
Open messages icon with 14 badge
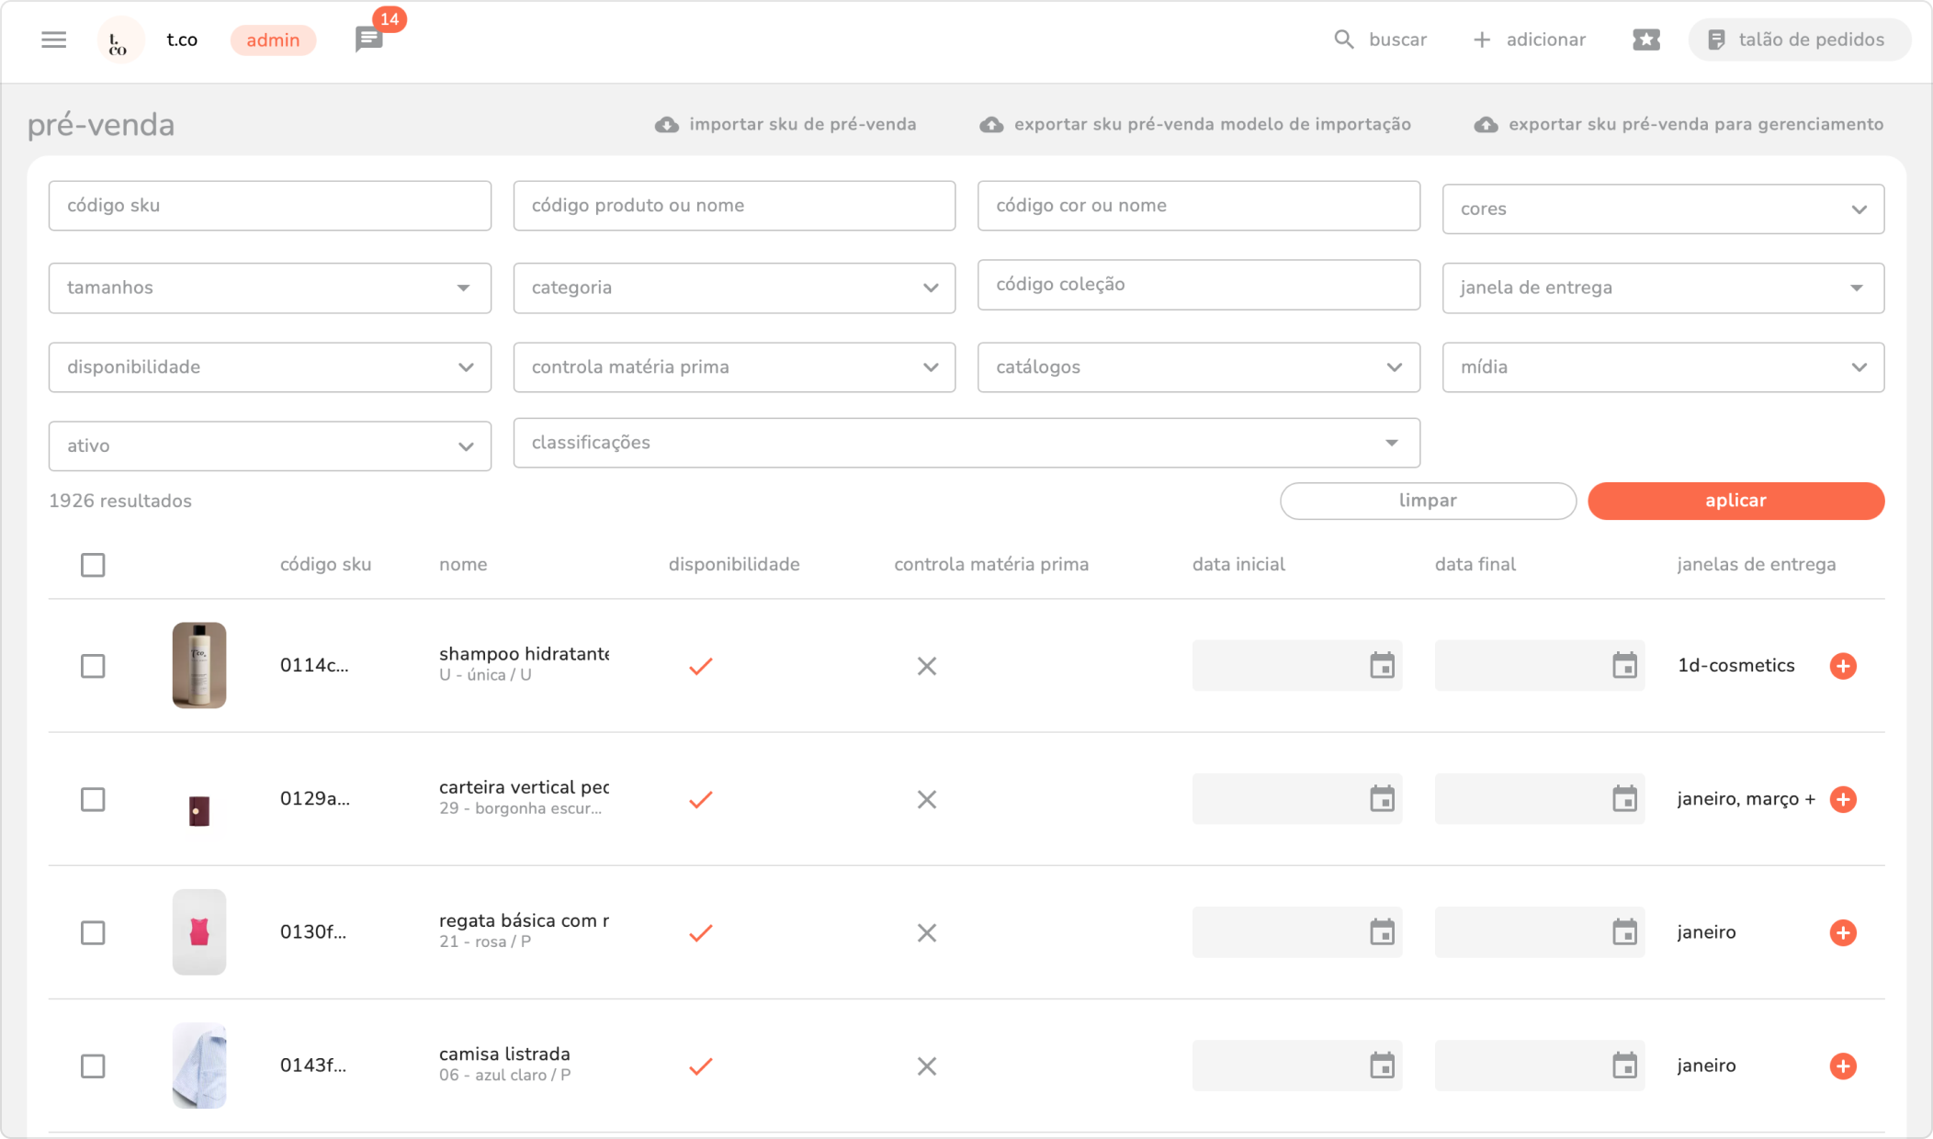[369, 39]
